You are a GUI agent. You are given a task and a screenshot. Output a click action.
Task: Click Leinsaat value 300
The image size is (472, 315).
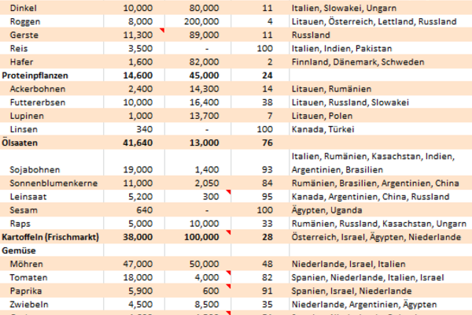(211, 197)
